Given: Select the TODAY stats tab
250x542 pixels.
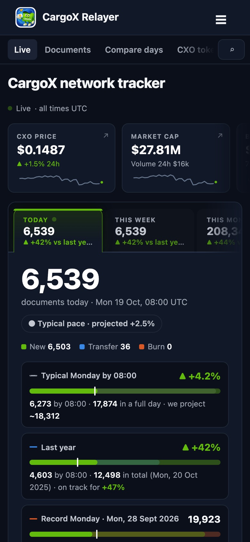Looking at the screenshot, I should tap(58, 231).
